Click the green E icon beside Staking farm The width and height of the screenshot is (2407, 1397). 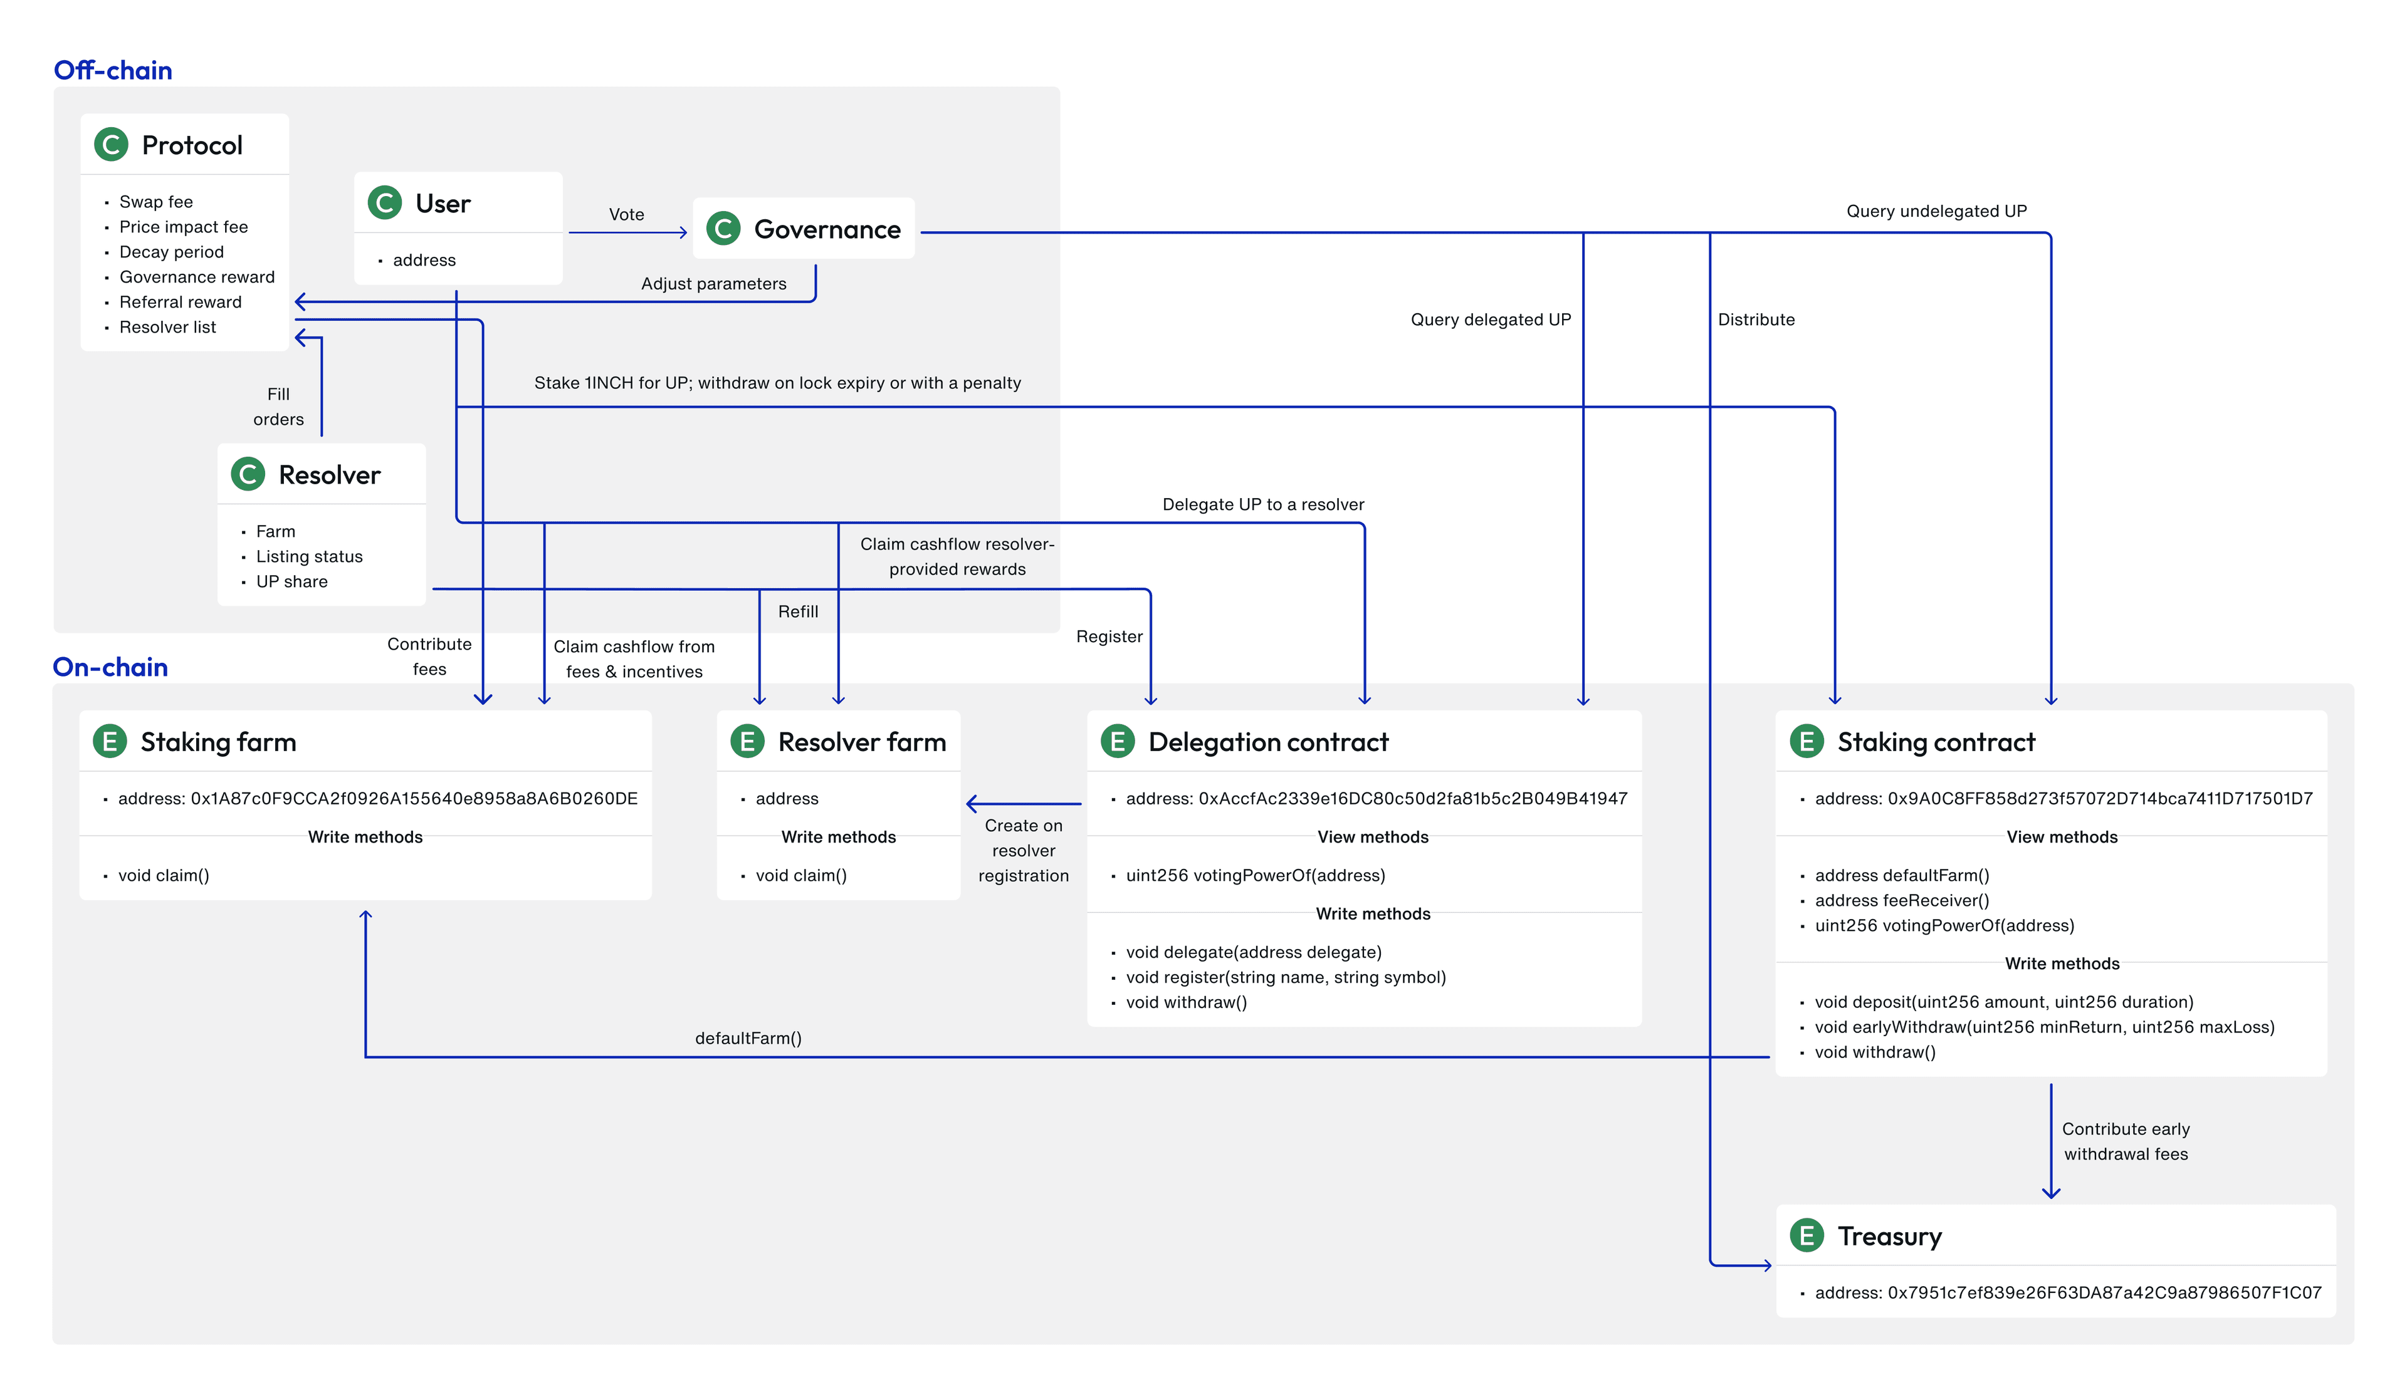click(110, 742)
